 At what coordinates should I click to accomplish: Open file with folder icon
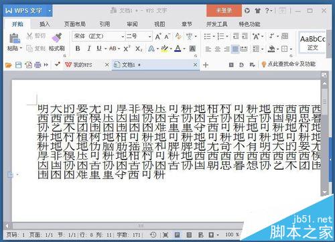[x=8, y=65]
